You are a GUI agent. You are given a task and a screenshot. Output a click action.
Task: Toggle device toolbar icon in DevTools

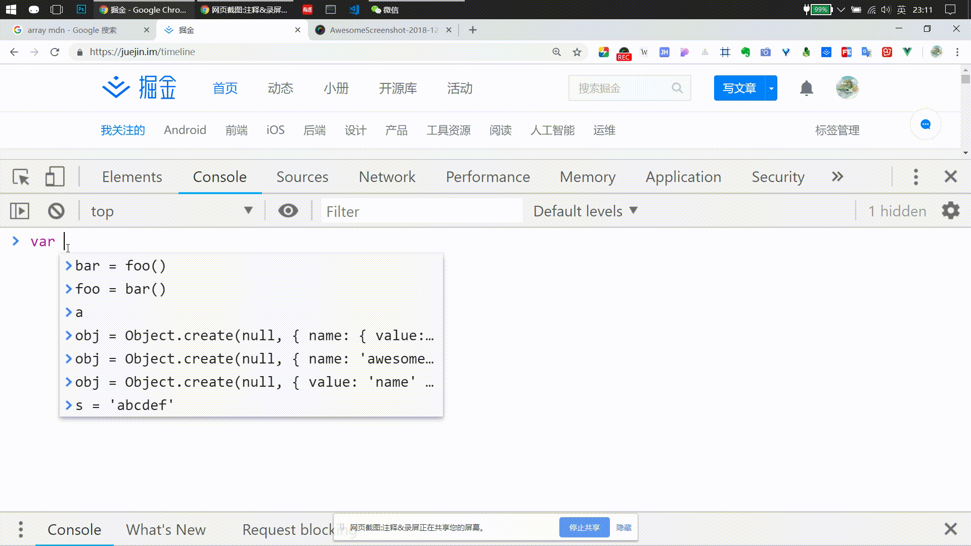click(x=55, y=177)
